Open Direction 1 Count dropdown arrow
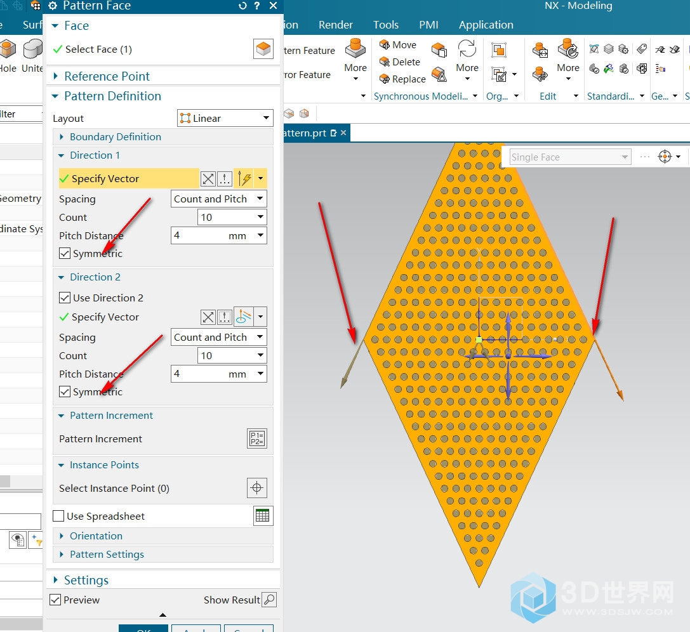The height and width of the screenshot is (632, 690). tap(260, 217)
